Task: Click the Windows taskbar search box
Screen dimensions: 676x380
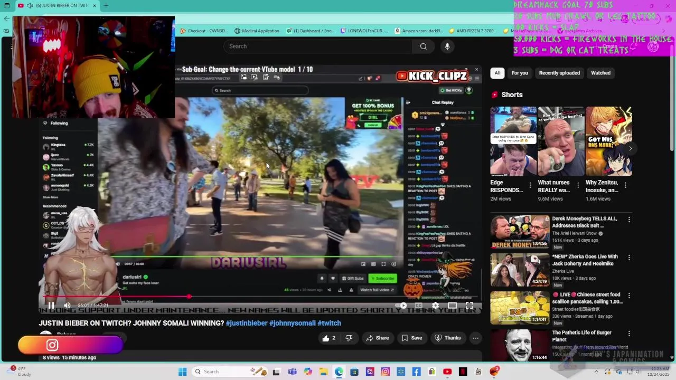Action: (x=229, y=372)
